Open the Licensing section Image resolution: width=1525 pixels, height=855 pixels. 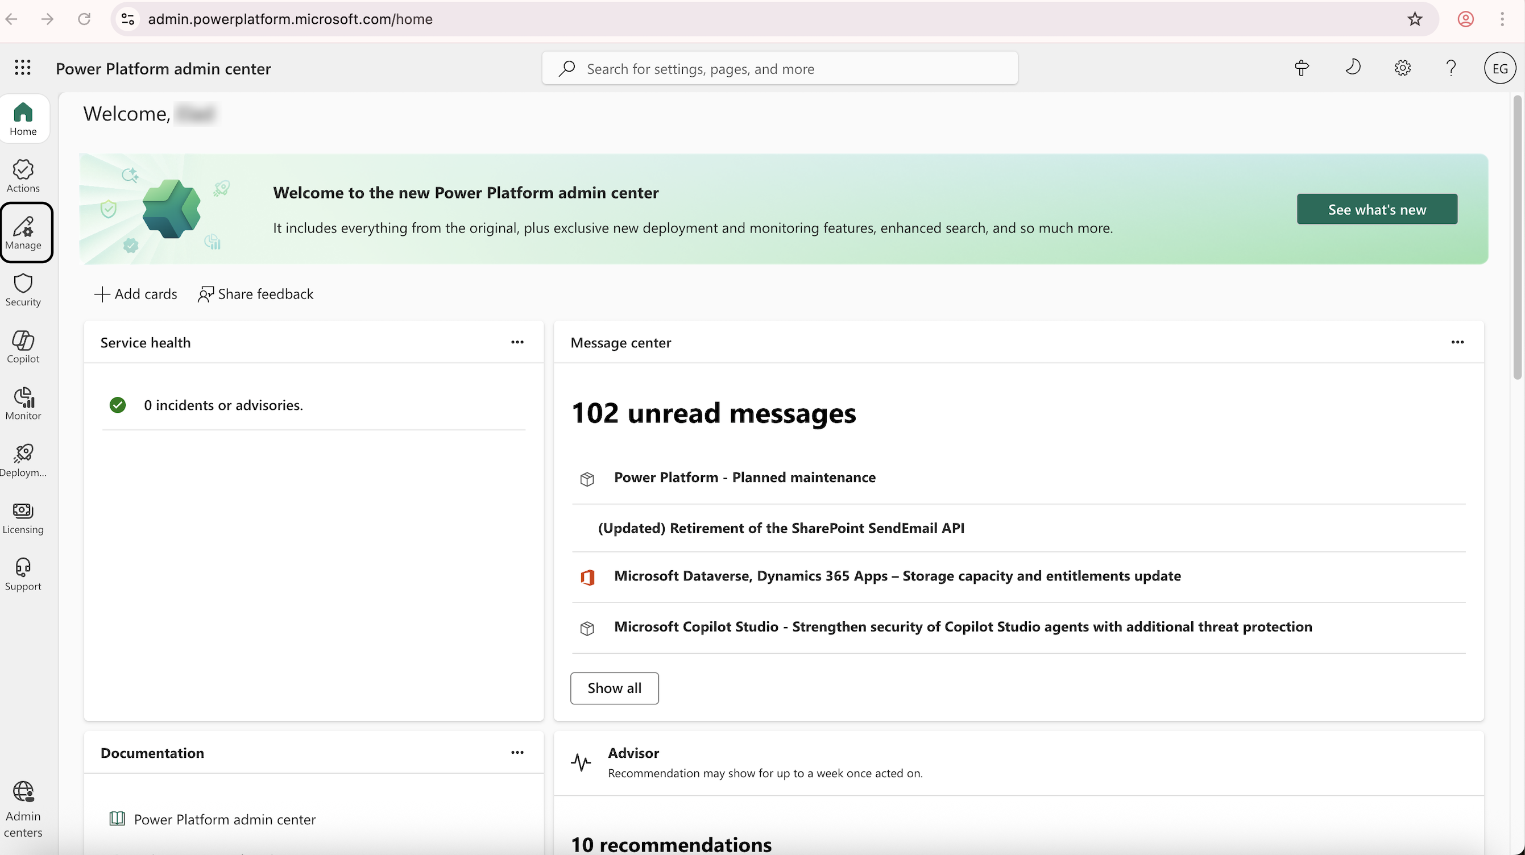point(23,518)
